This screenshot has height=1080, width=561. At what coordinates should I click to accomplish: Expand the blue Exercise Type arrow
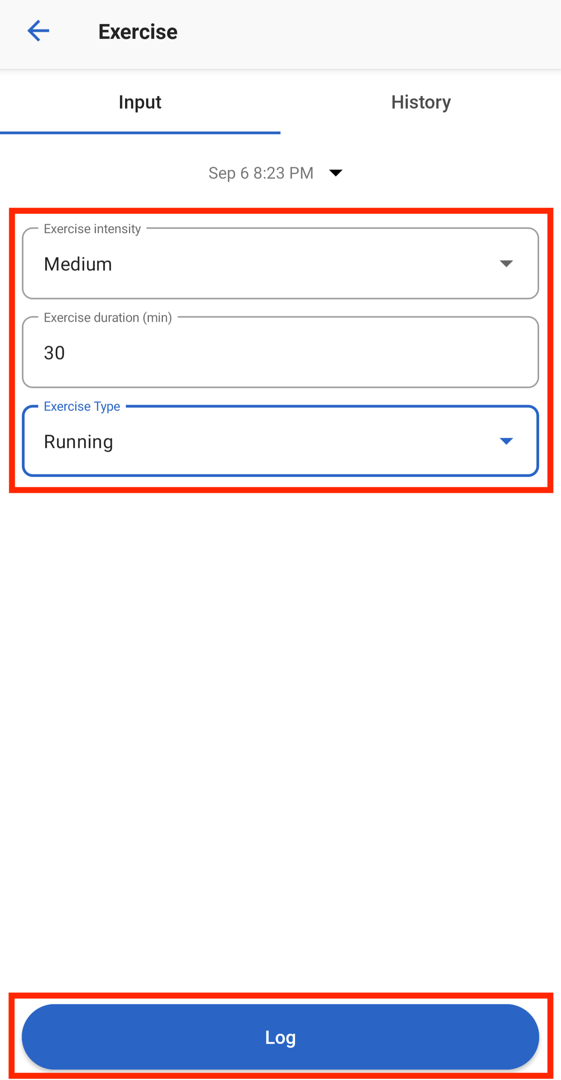(x=506, y=441)
